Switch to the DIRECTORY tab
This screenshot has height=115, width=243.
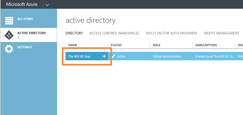(74, 33)
